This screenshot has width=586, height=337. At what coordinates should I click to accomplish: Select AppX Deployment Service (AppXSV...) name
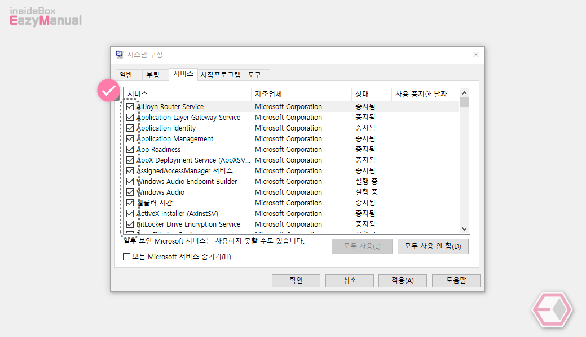pos(193,160)
